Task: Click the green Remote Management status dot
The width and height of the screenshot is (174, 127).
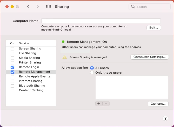Action: pos(63,42)
